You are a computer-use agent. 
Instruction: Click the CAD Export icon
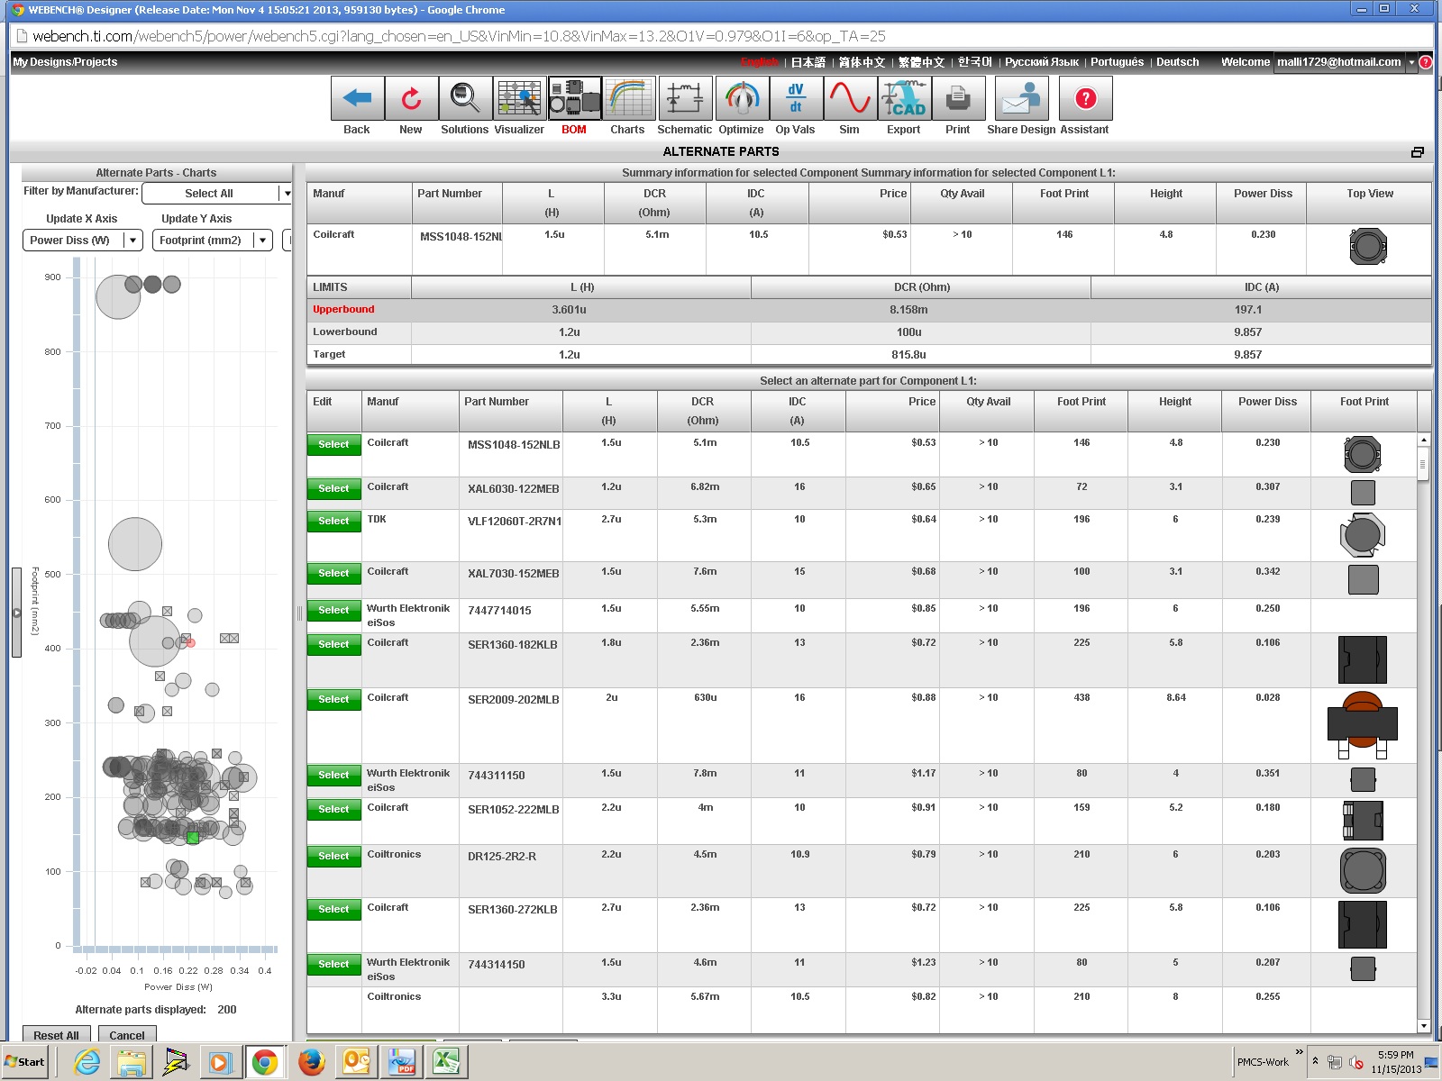point(904,98)
